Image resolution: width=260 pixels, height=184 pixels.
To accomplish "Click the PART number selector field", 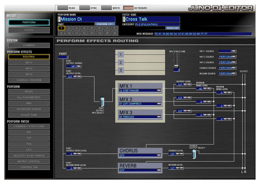I will (63, 57).
